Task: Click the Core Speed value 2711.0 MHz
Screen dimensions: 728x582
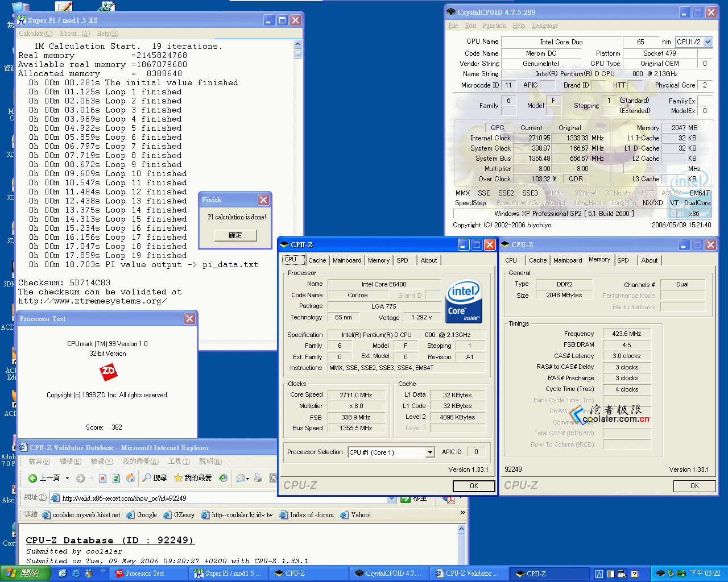Action: coord(356,395)
